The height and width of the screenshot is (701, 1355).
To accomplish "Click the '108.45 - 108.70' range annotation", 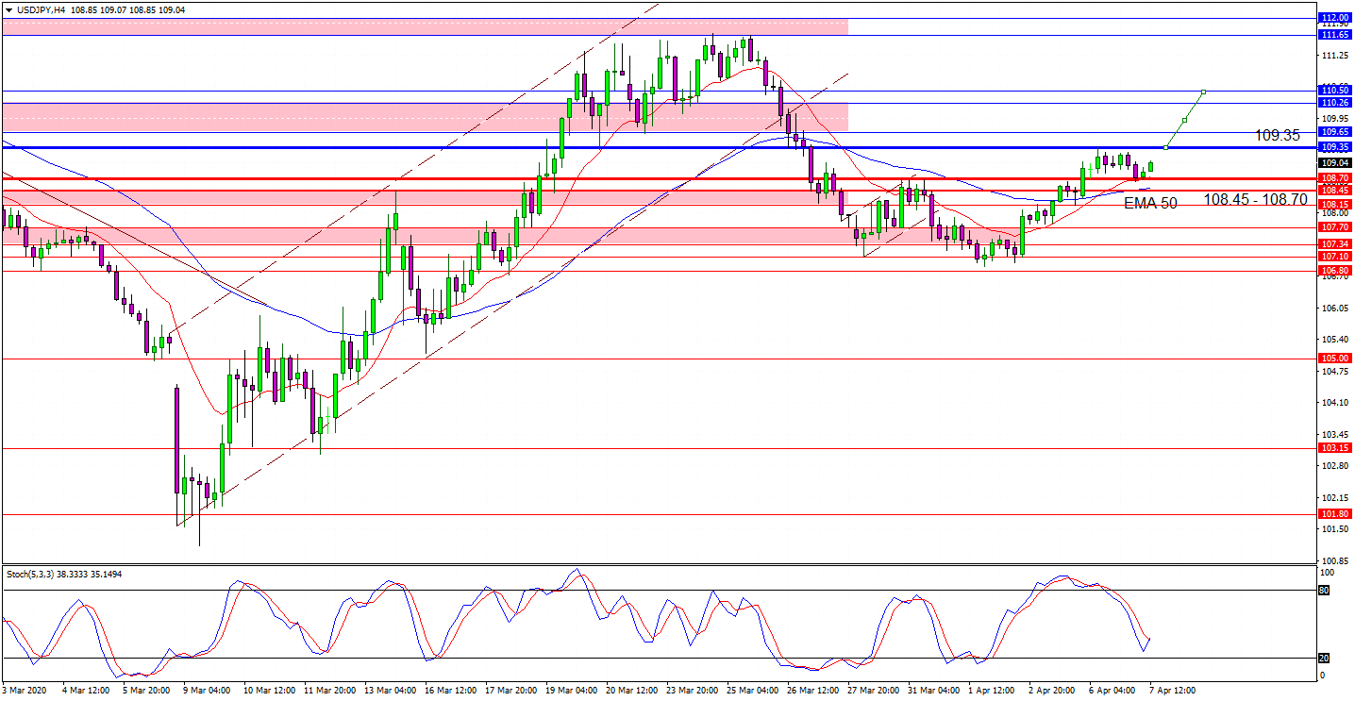I will (x=1255, y=199).
